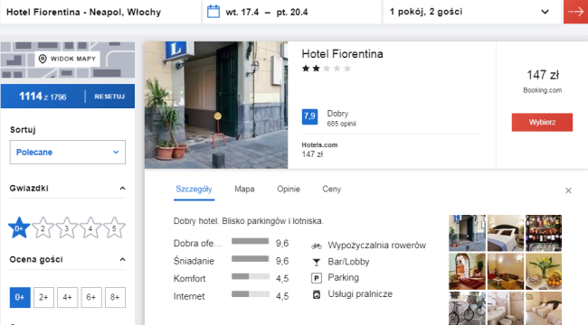Select guest rating 2+
Screen dimensions: 588x325
[x=44, y=297]
